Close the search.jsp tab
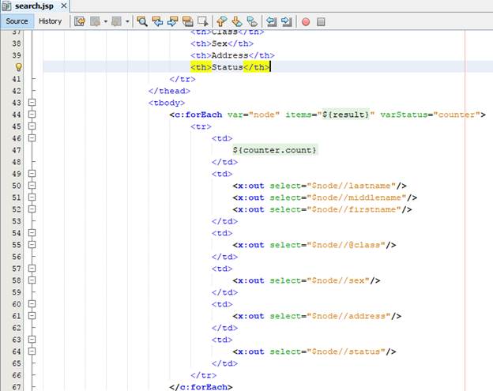The width and height of the screenshot is (493, 391). point(64,6)
